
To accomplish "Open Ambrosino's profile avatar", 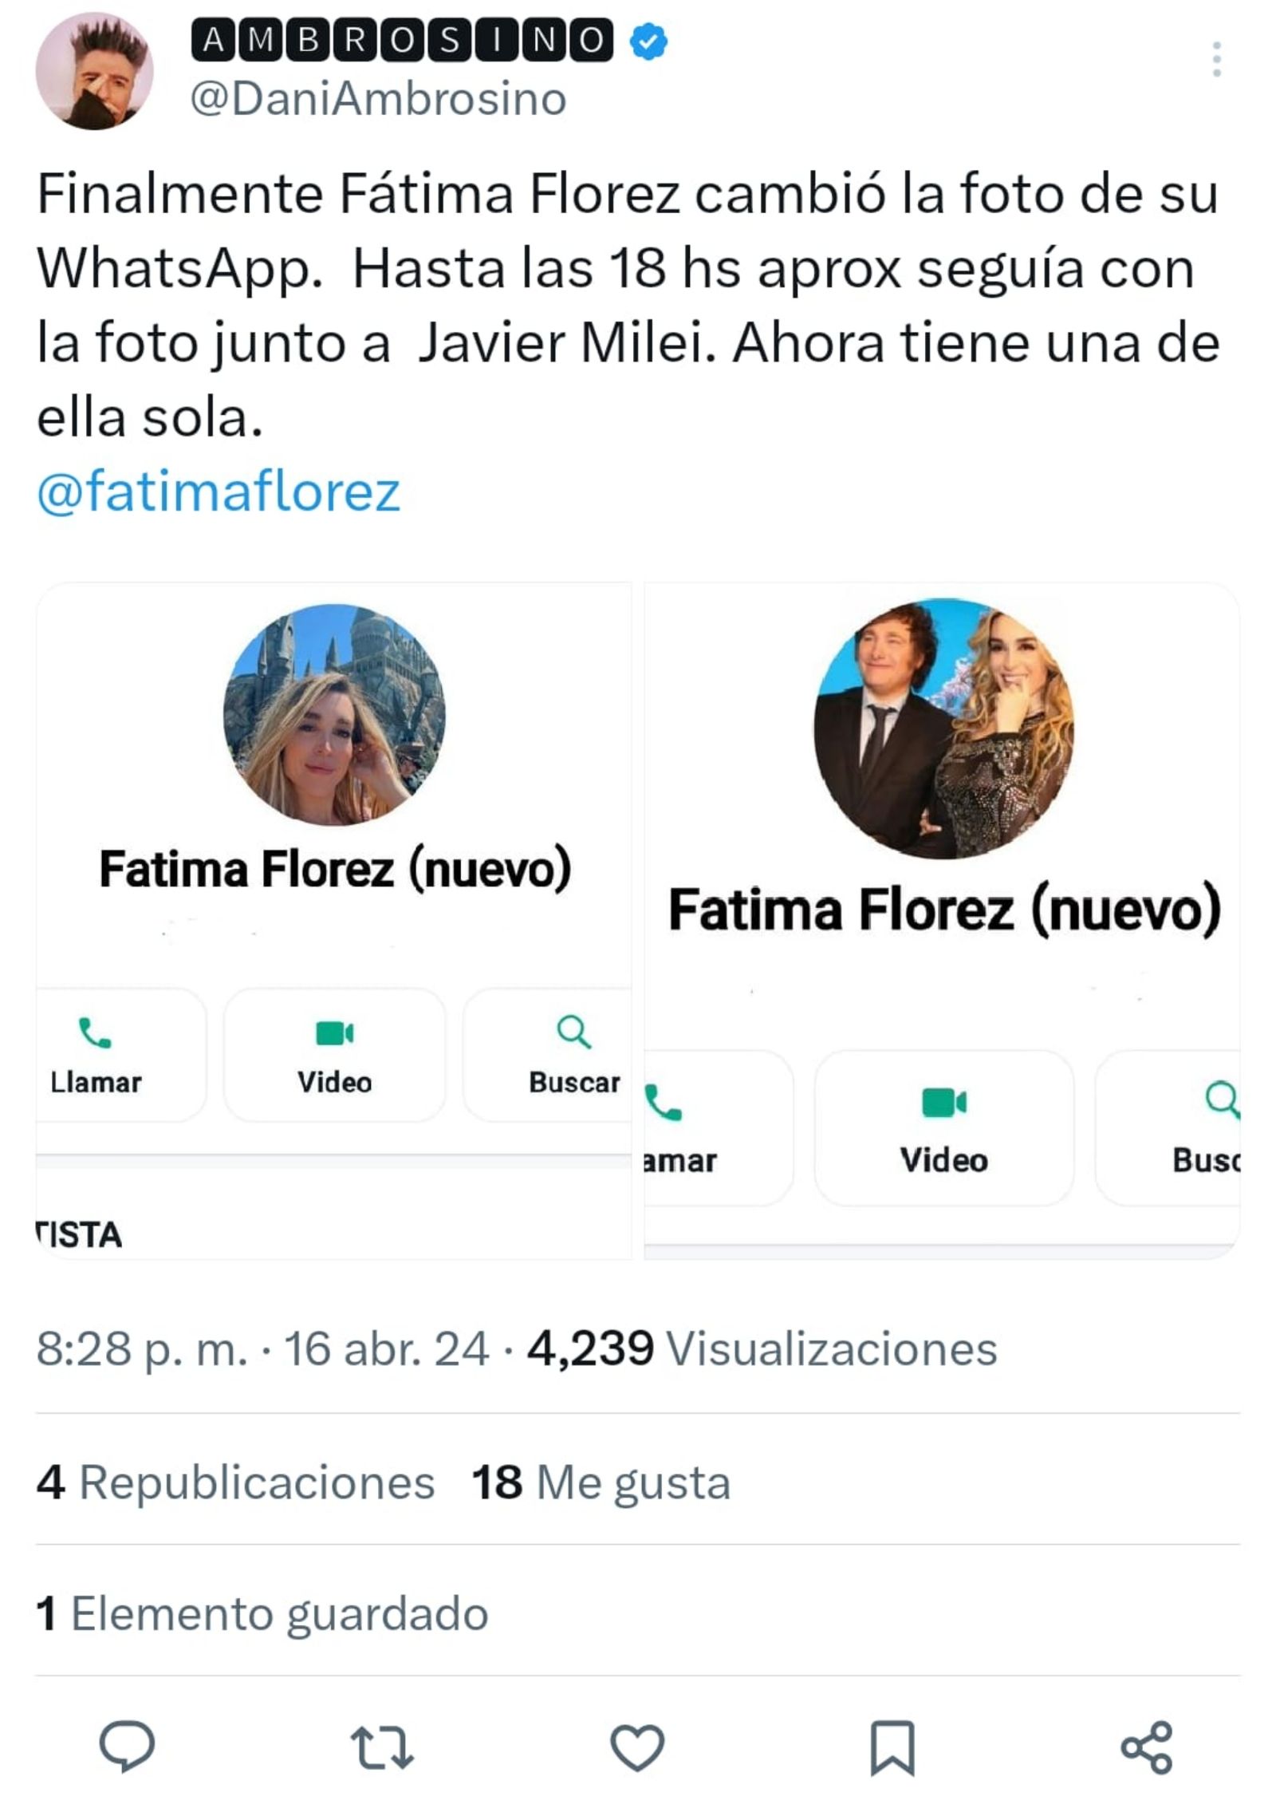I will (94, 71).
